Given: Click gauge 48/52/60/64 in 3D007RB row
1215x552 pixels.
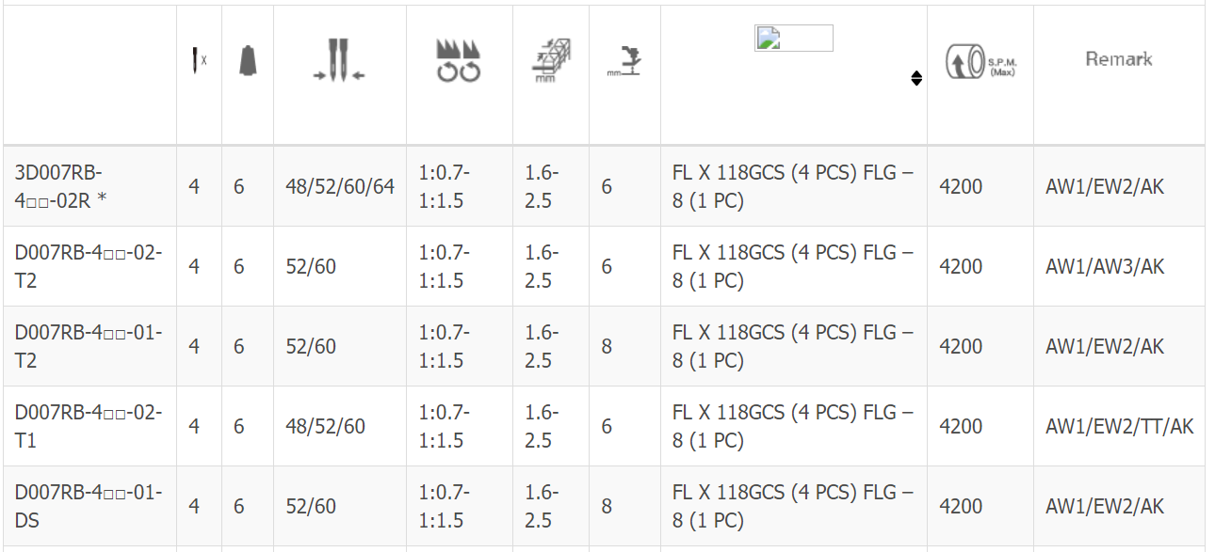Looking at the screenshot, I should pyautogui.click(x=340, y=186).
